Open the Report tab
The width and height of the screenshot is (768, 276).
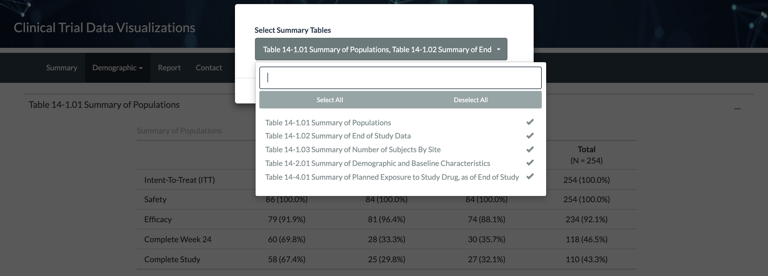[x=169, y=68]
